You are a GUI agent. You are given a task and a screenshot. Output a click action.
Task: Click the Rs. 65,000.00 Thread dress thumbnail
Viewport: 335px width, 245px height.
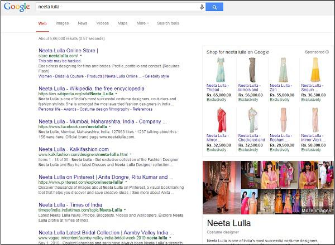pyautogui.click(x=221, y=70)
